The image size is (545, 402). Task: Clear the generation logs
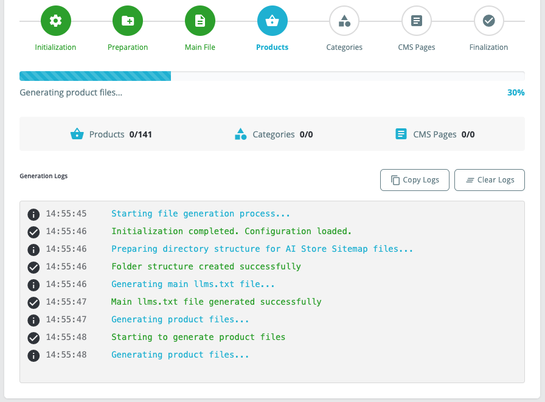(490, 180)
